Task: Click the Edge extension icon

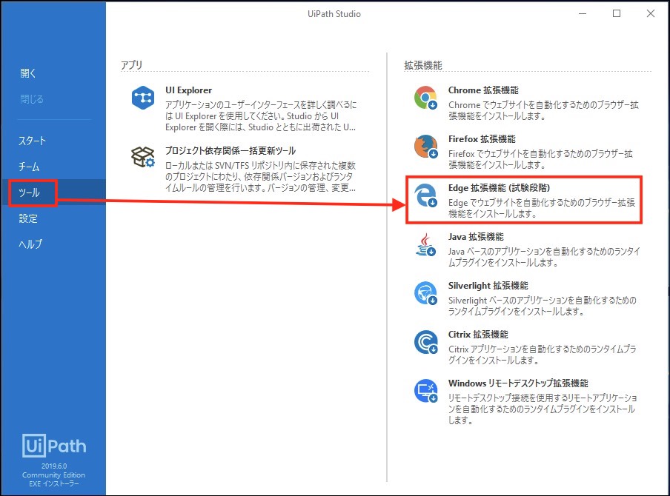Action: tap(425, 196)
